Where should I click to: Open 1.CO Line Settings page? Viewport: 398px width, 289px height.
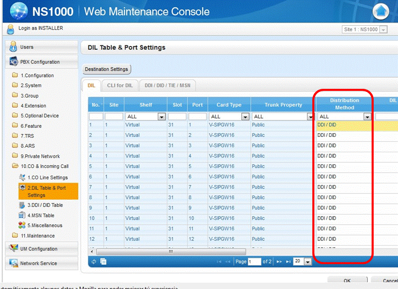coord(47,178)
